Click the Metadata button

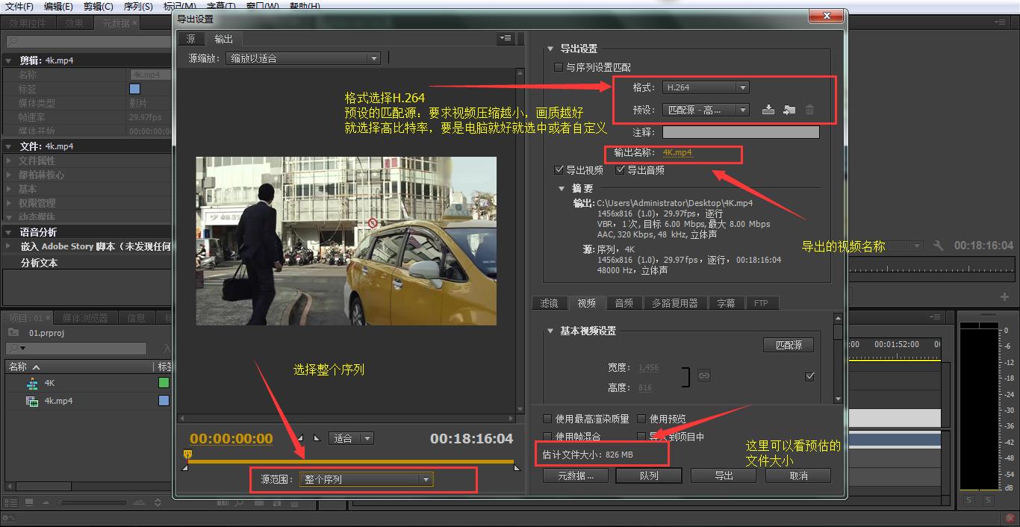[576, 475]
